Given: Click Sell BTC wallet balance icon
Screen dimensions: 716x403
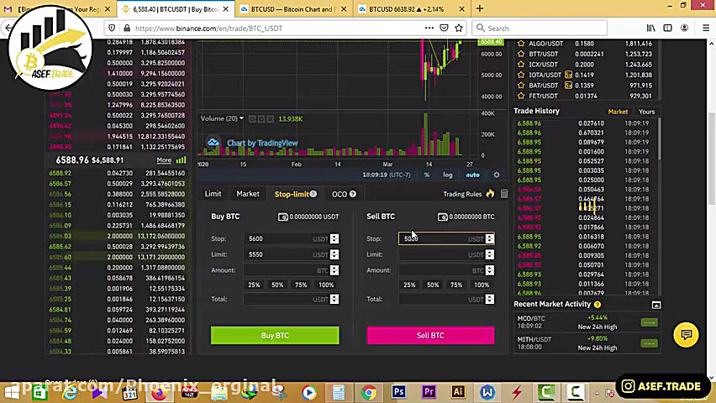Looking at the screenshot, I should (x=443, y=217).
